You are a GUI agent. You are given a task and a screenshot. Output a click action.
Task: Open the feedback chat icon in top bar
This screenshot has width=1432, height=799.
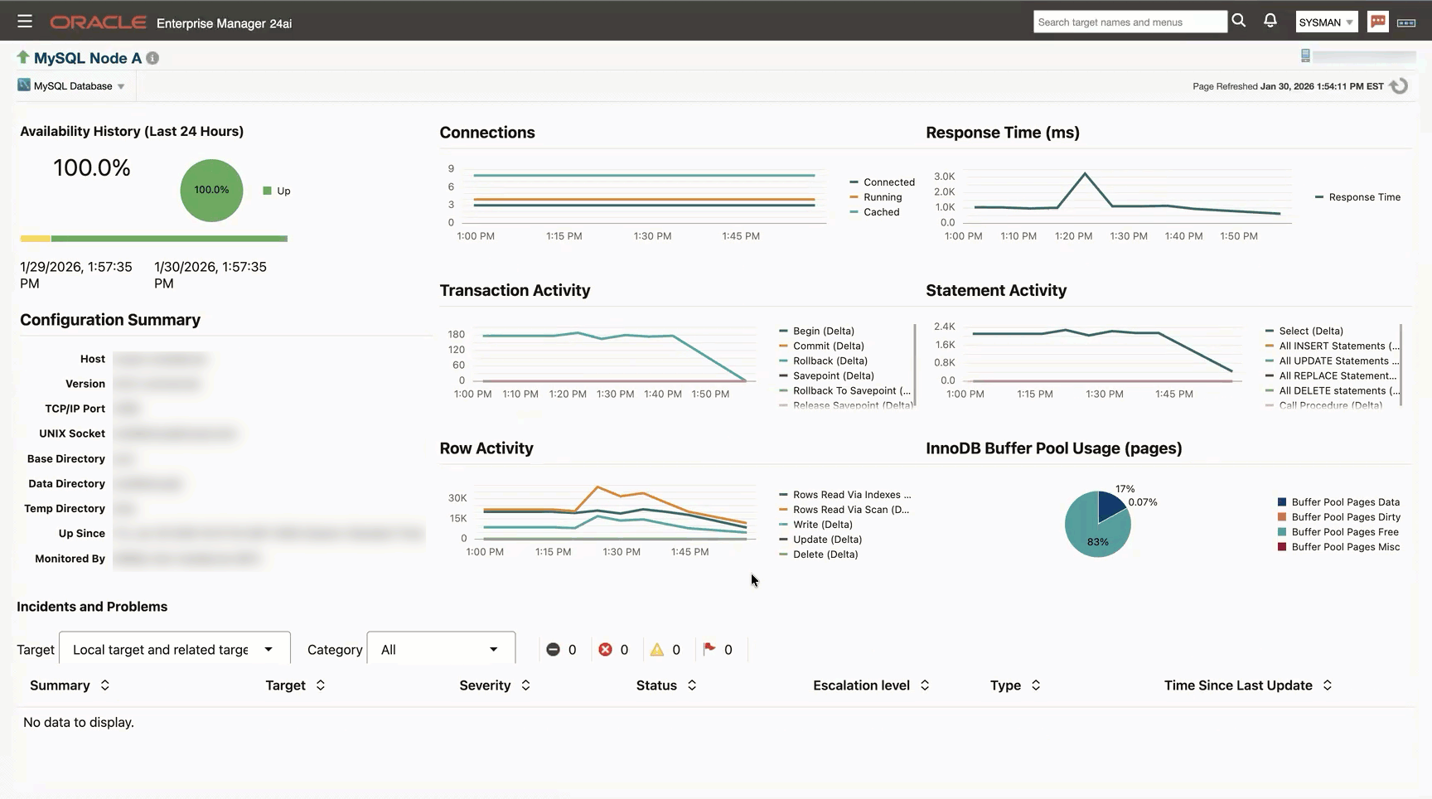click(1377, 21)
